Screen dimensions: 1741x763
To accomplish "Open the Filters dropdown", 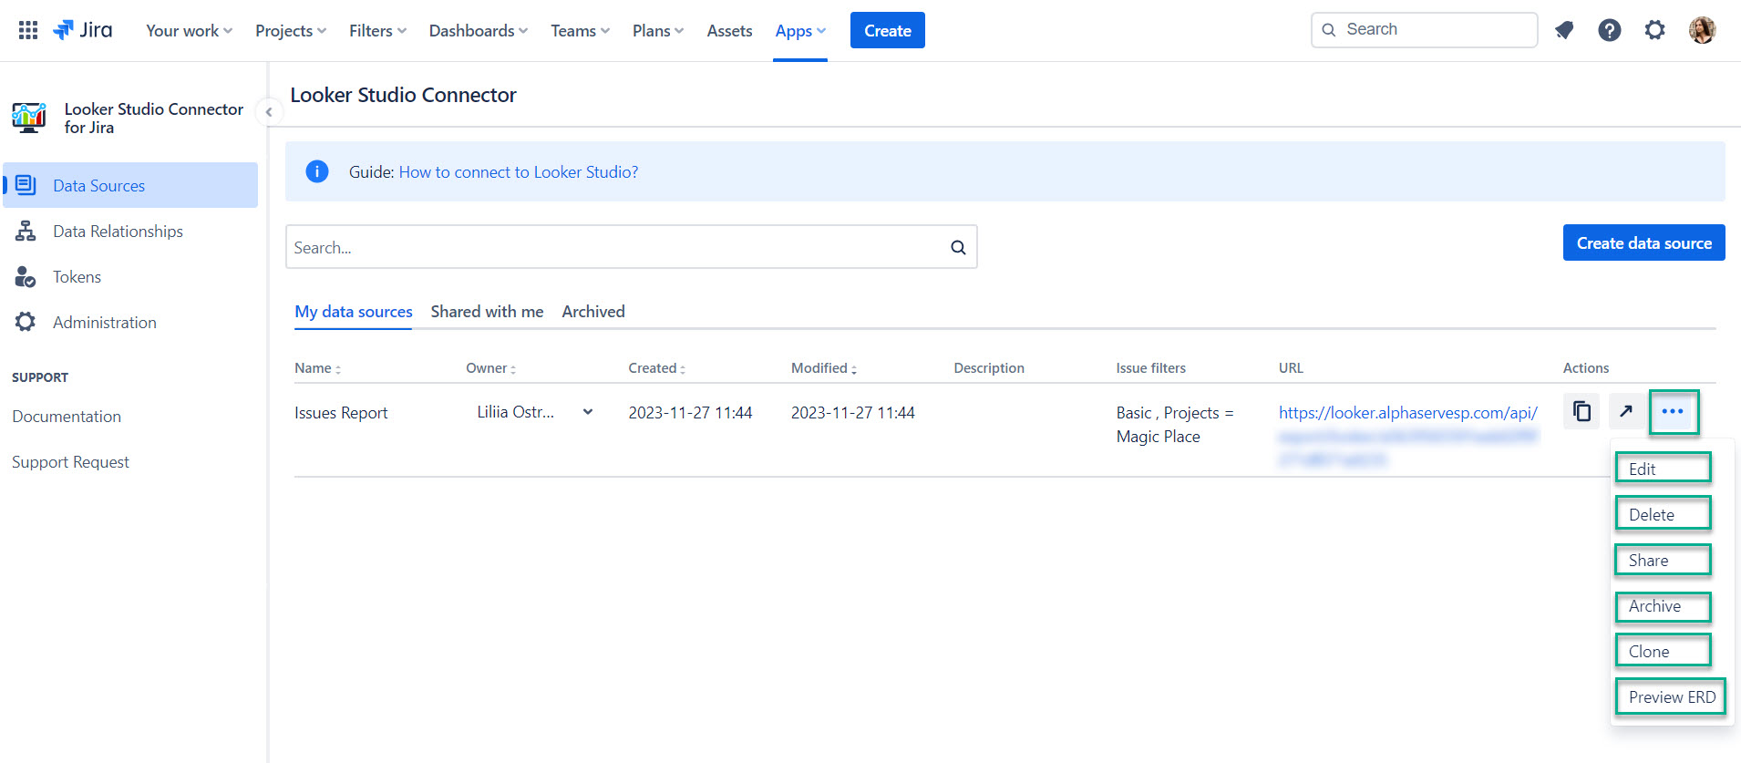I will click(377, 31).
